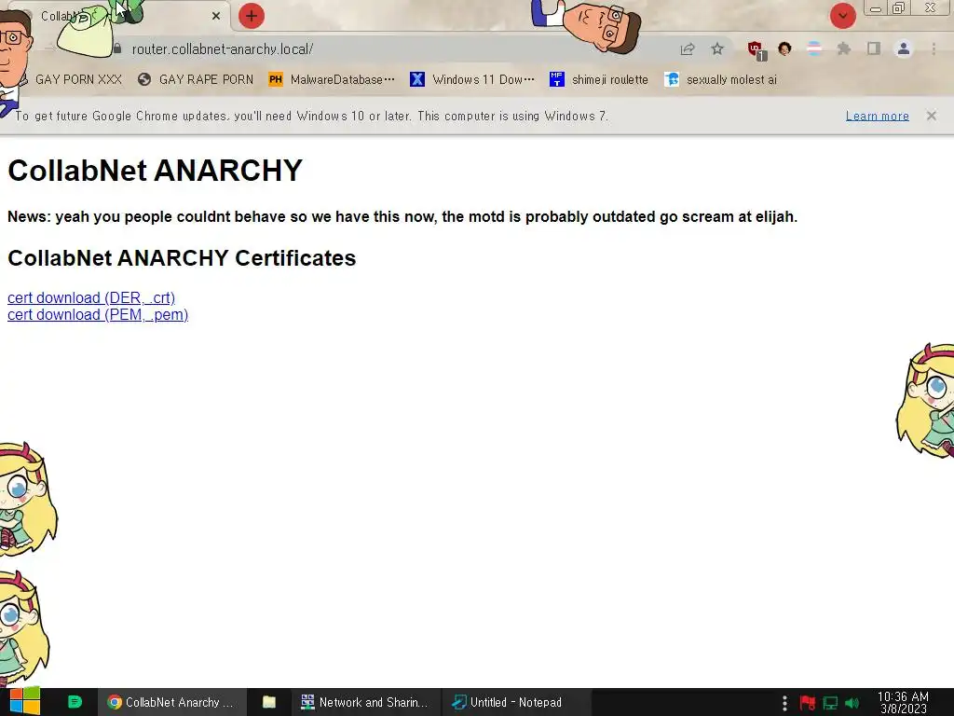
Task: Bookmark this page with the star icon
Action: [x=717, y=48]
